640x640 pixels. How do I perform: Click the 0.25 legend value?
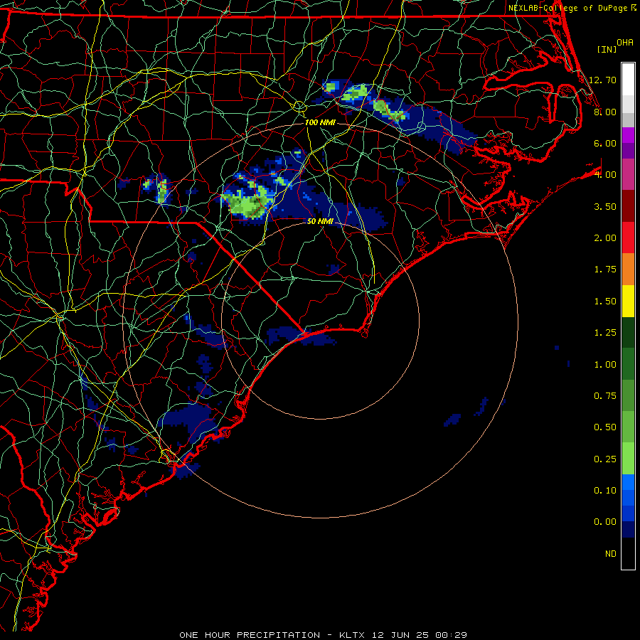(x=605, y=459)
